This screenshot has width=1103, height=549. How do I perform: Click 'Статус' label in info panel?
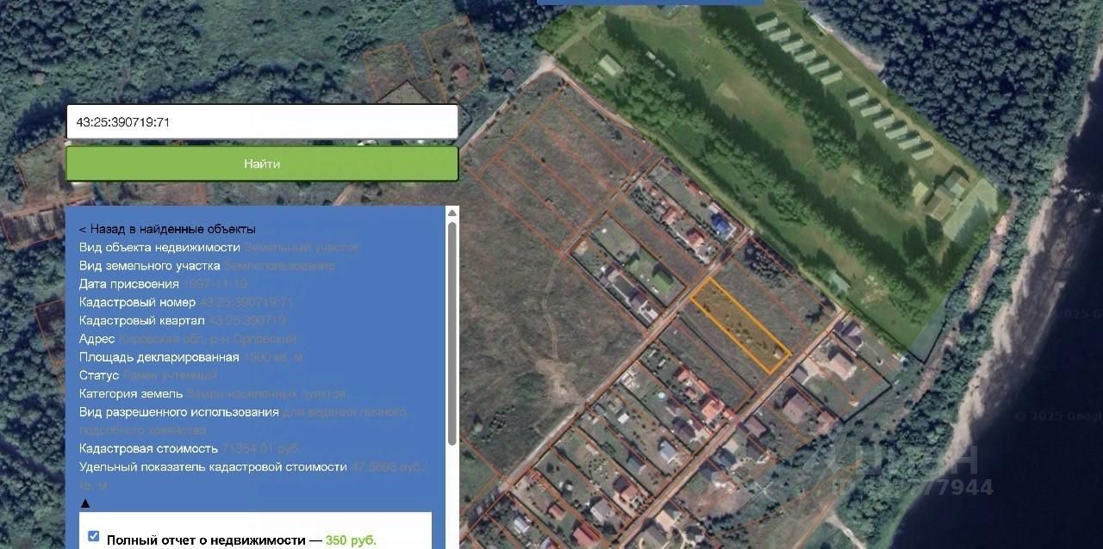(99, 375)
